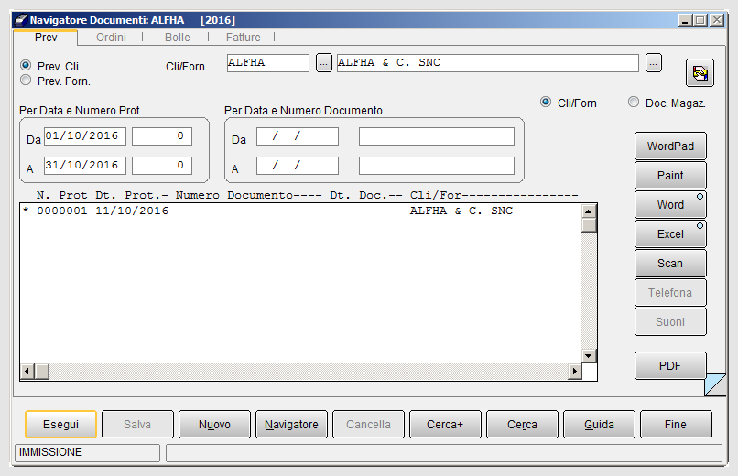Click the list's scroll left arrow
Image resolution: width=738 pixels, height=476 pixels.
coord(27,372)
